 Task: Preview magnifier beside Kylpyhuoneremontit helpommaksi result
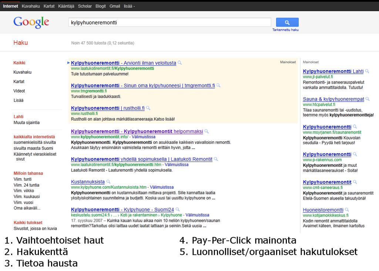pyautogui.click(x=207, y=131)
